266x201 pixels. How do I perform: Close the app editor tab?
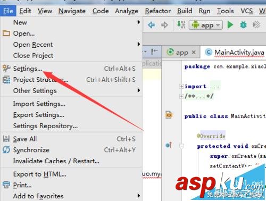(194, 52)
